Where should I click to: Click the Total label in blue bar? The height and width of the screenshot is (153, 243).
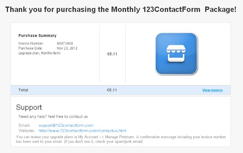pyautogui.click(x=23, y=90)
